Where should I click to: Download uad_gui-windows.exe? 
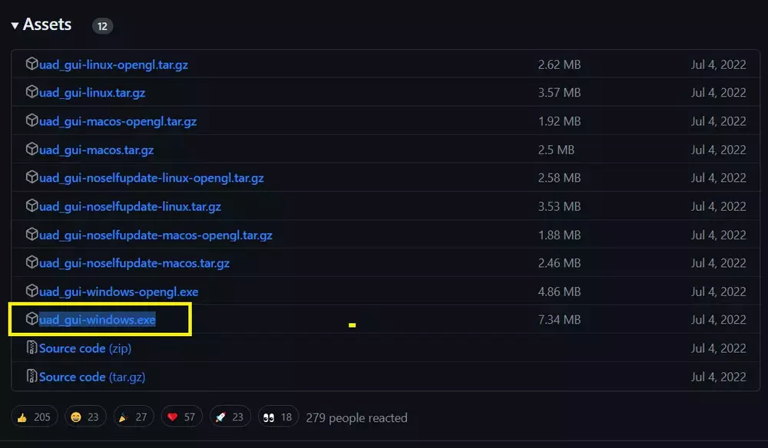[x=98, y=320]
